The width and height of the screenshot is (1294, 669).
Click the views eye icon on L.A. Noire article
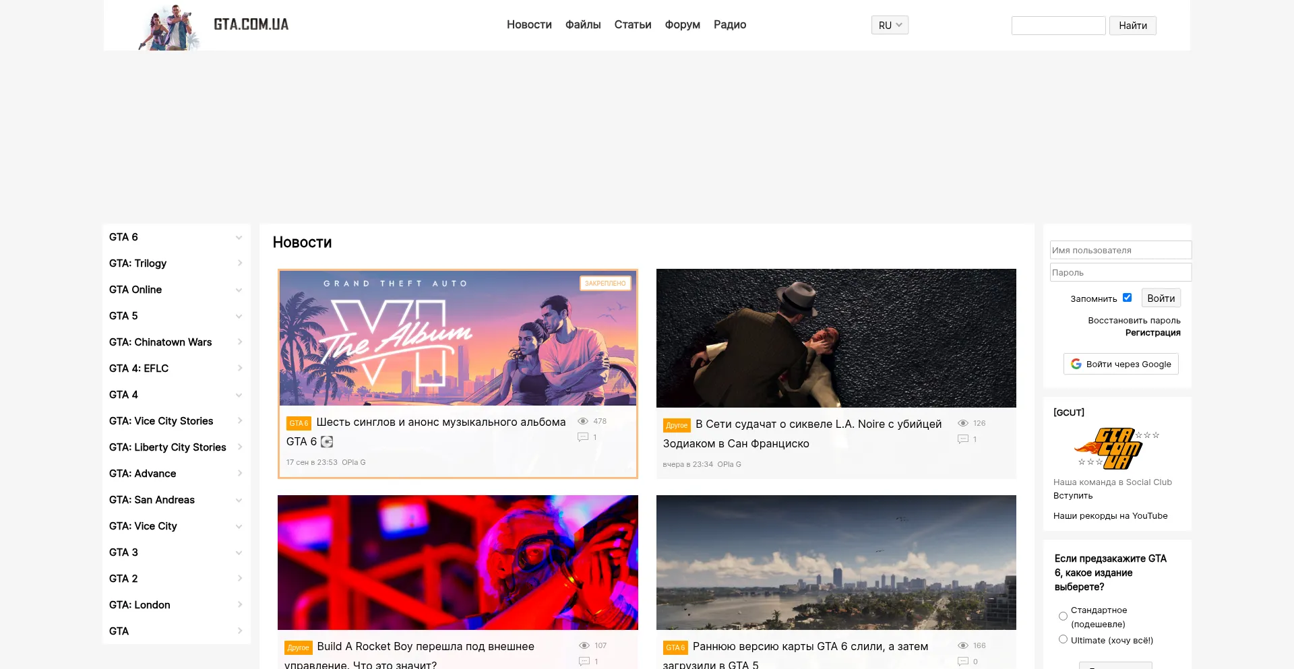963,423
